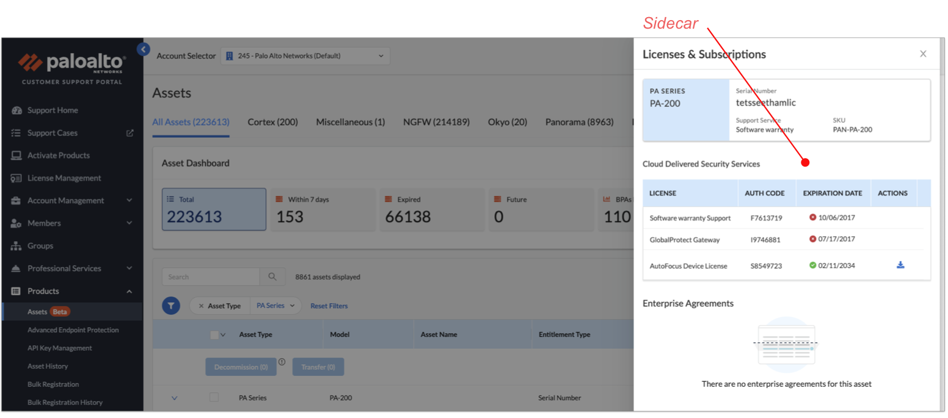
Task: Open the filter funnel icon above the table
Action: tap(171, 305)
